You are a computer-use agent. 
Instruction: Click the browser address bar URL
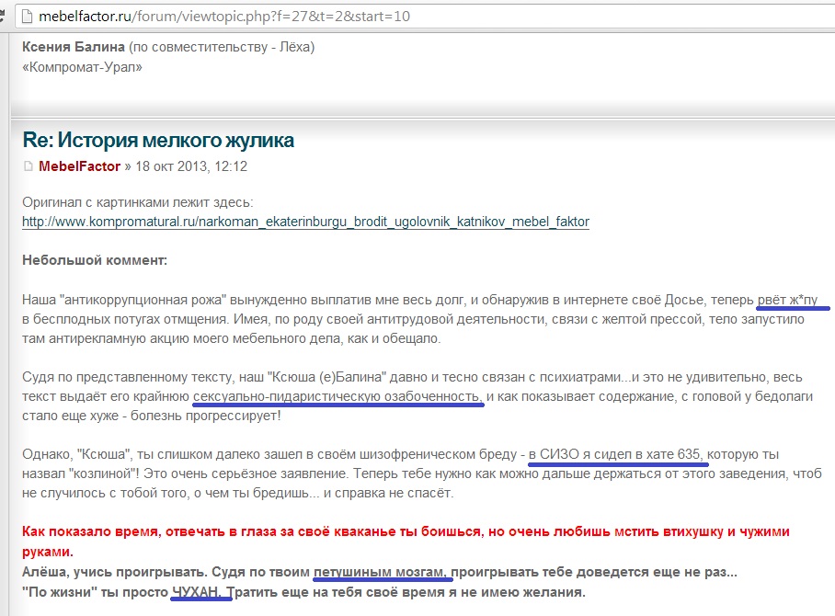click(224, 17)
